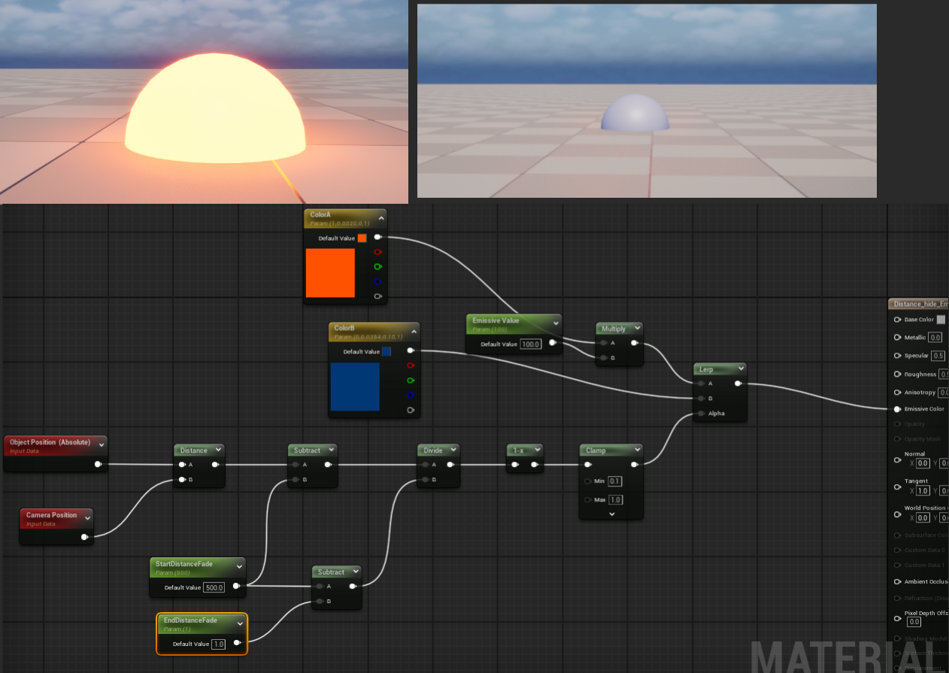Click the Camera Position output pin
This screenshot has width=949, height=673.
coord(84,537)
